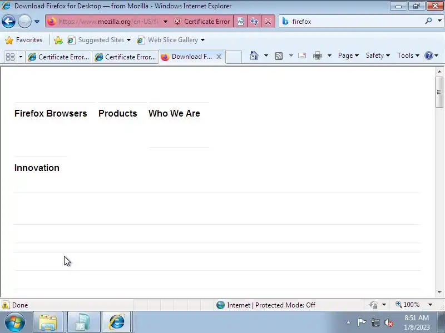Refresh the page with the Refresh icon
The image size is (445, 333).
pos(254,22)
